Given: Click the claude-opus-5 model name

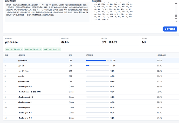Looking at the screenshot, I should [x=24, y=107].
